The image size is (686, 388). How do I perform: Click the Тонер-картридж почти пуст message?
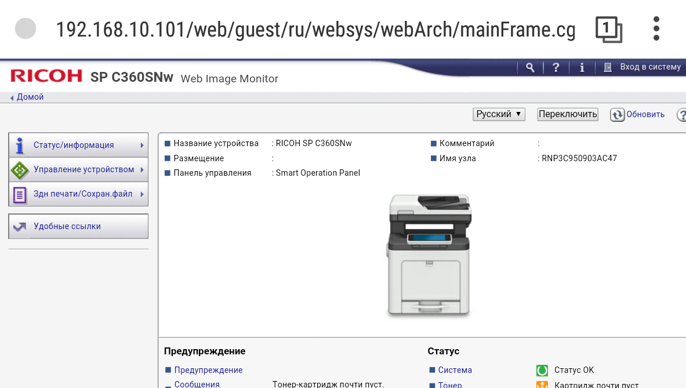(x=328, y=384)
